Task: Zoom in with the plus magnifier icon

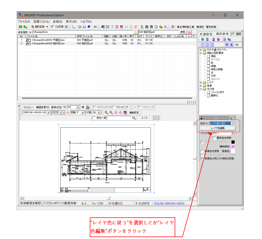Action: 106,113
